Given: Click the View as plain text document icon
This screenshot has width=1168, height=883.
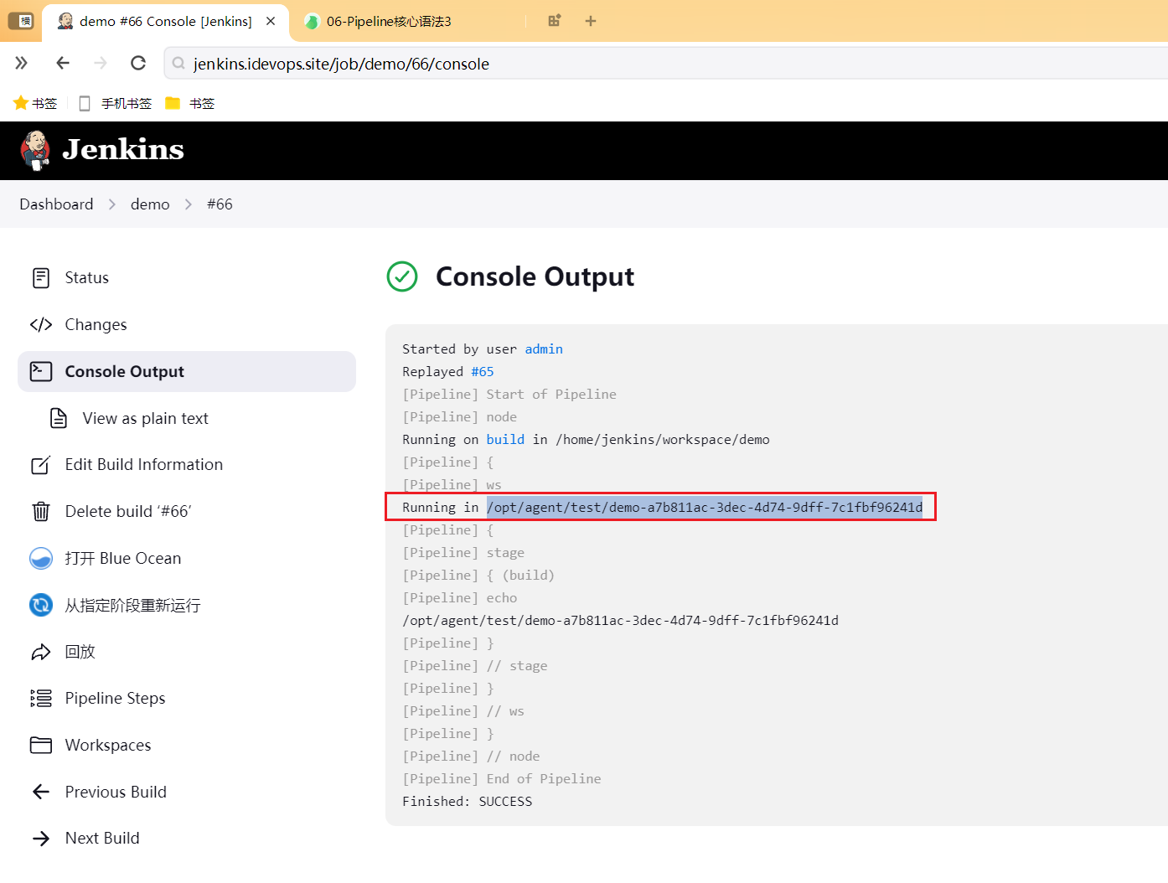Looking at the screenshot, I should point(59,418).
